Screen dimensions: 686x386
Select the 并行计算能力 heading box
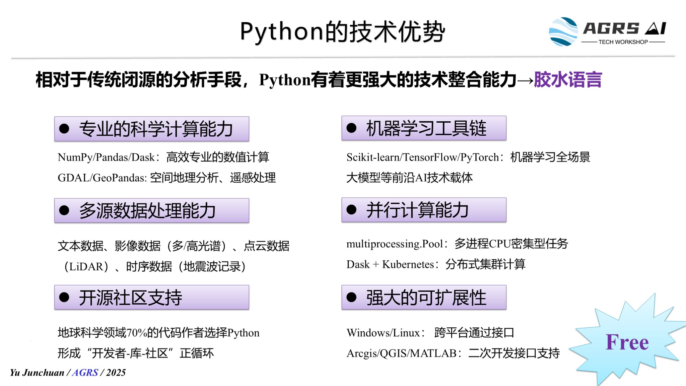pyautogui.click(x=424, y=210)
